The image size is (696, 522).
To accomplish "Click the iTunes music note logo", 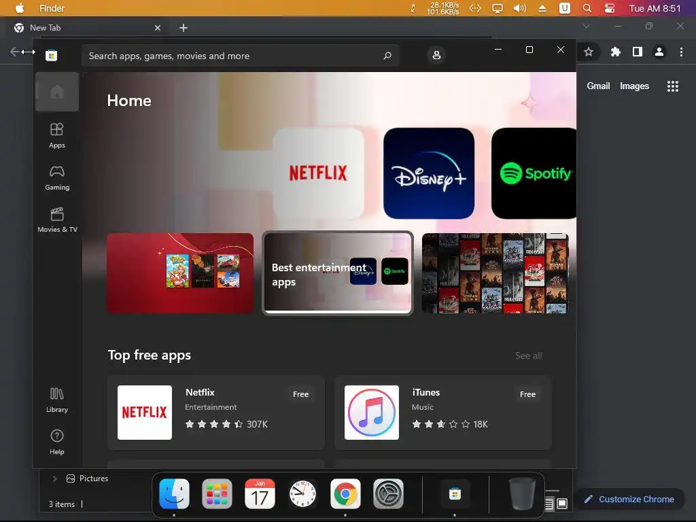I will click(372, 413).
